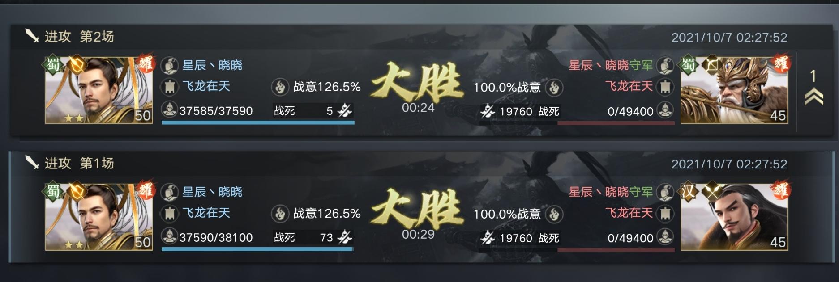Click the alliance castle icon beside attacker's 飞龙在天 in round 2
Viewport: 839px width, 282px height.
[x=169, y=86]
